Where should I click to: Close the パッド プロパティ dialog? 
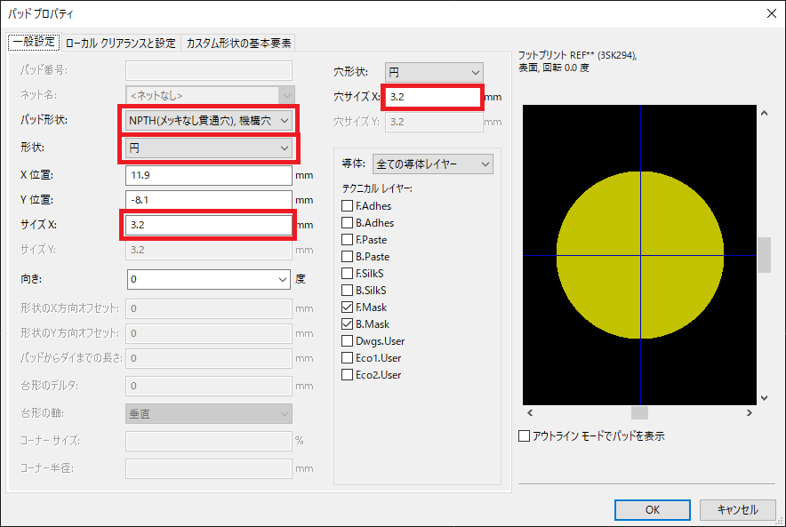point(772,13)
